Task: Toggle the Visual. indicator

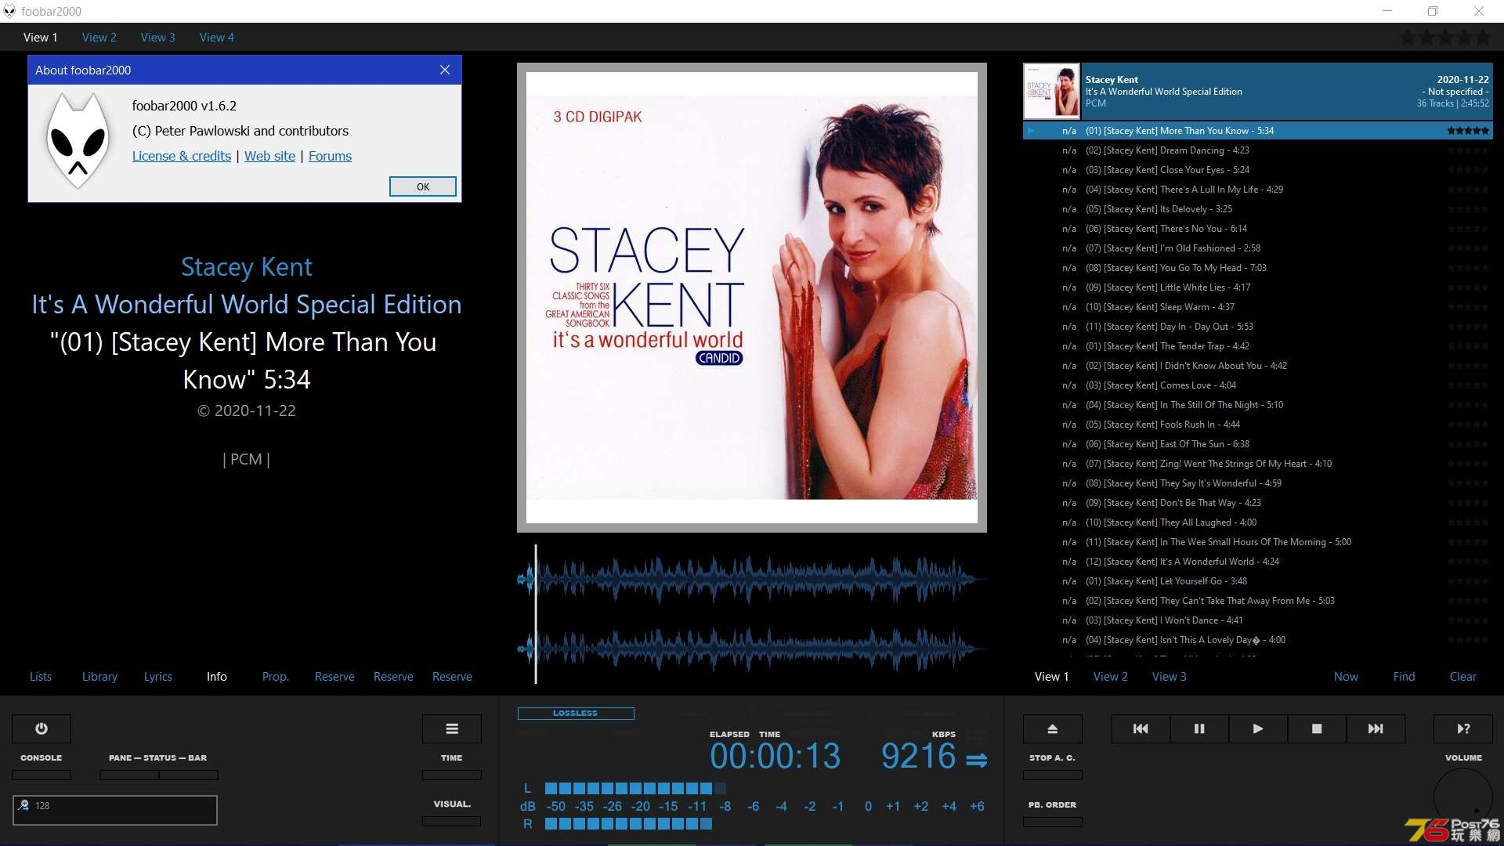Action: pyautogui.click(x=452, y=821)
